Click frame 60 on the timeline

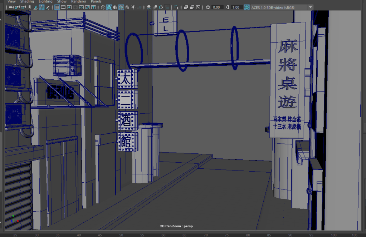[184, 235]
